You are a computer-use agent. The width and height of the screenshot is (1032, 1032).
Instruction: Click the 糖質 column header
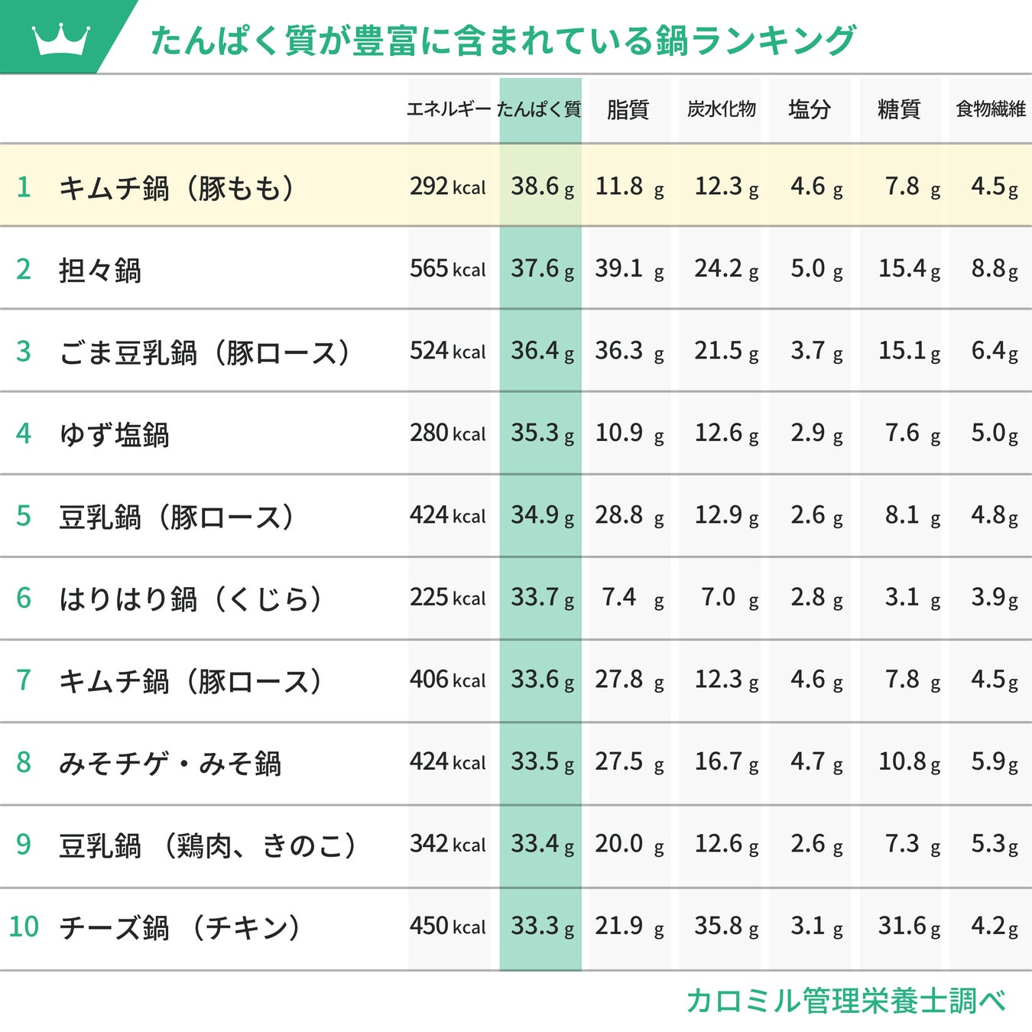(x=899, y=109)
